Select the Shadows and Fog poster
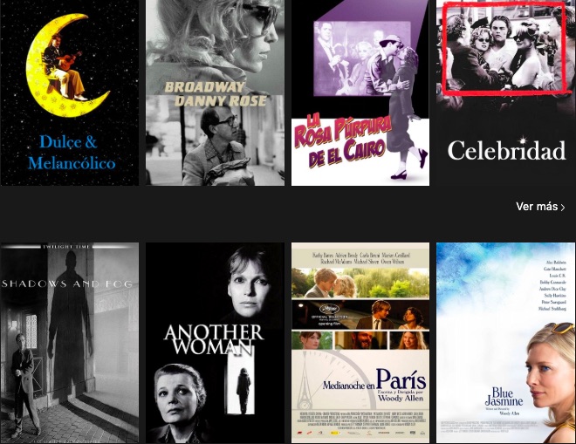 click(x=70, y=343)
